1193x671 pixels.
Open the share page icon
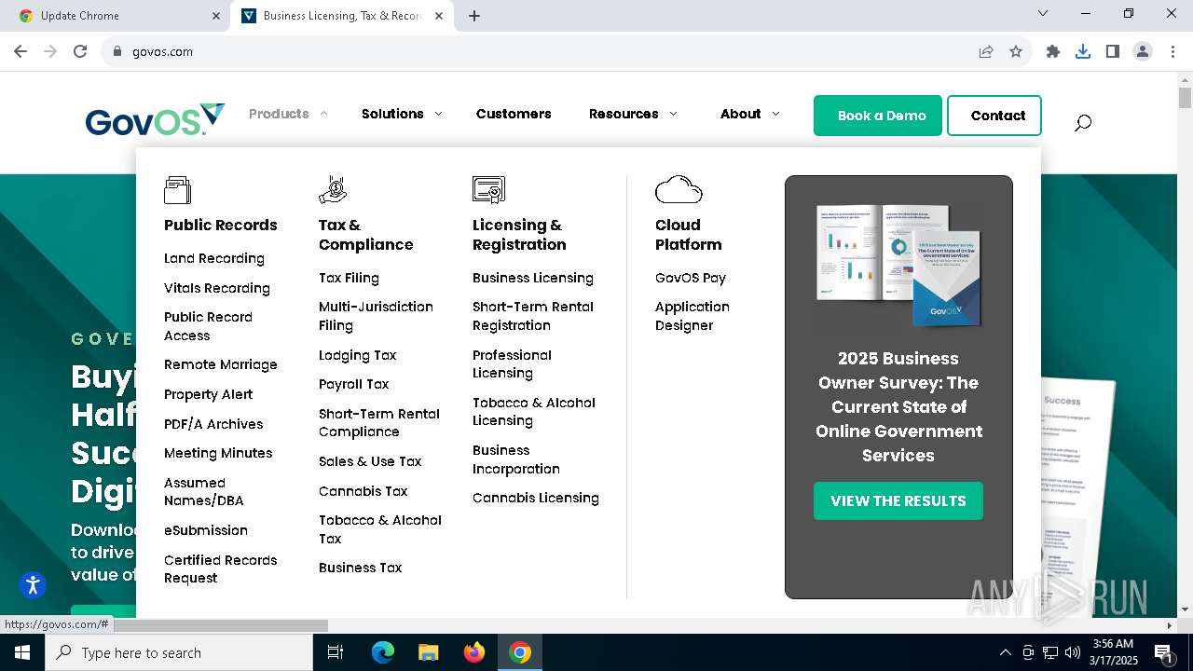[986, 51]
